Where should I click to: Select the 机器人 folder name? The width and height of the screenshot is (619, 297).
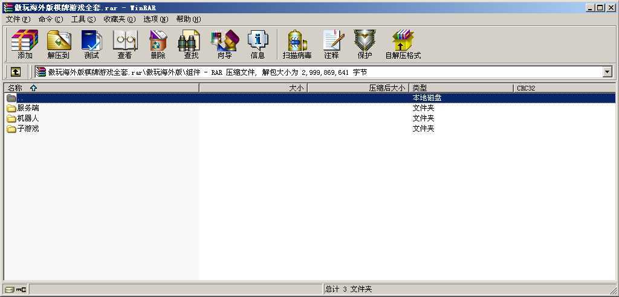tap(28, 118)
